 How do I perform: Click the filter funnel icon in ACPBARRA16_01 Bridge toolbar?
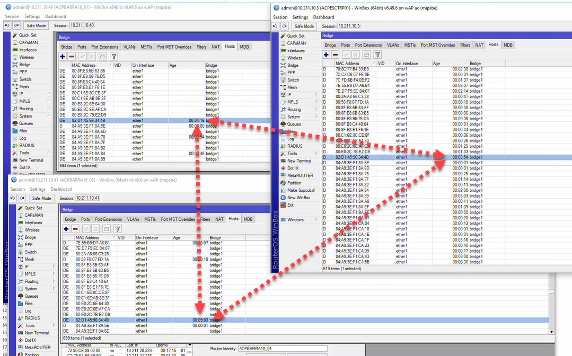[114, 57]
